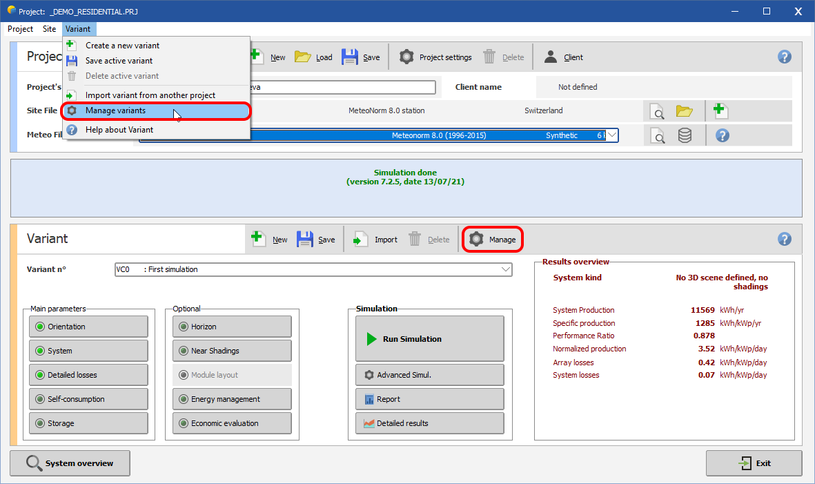This screenshot has width=815, height=484.
Task: Choose Create a new variant
Action: coord(156,46)
